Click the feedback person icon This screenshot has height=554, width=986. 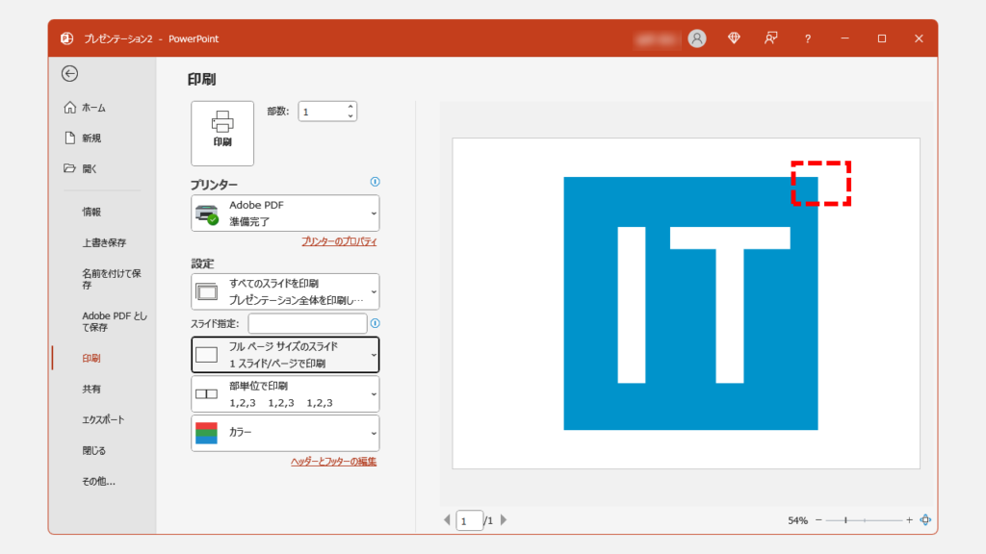point(770,38)
